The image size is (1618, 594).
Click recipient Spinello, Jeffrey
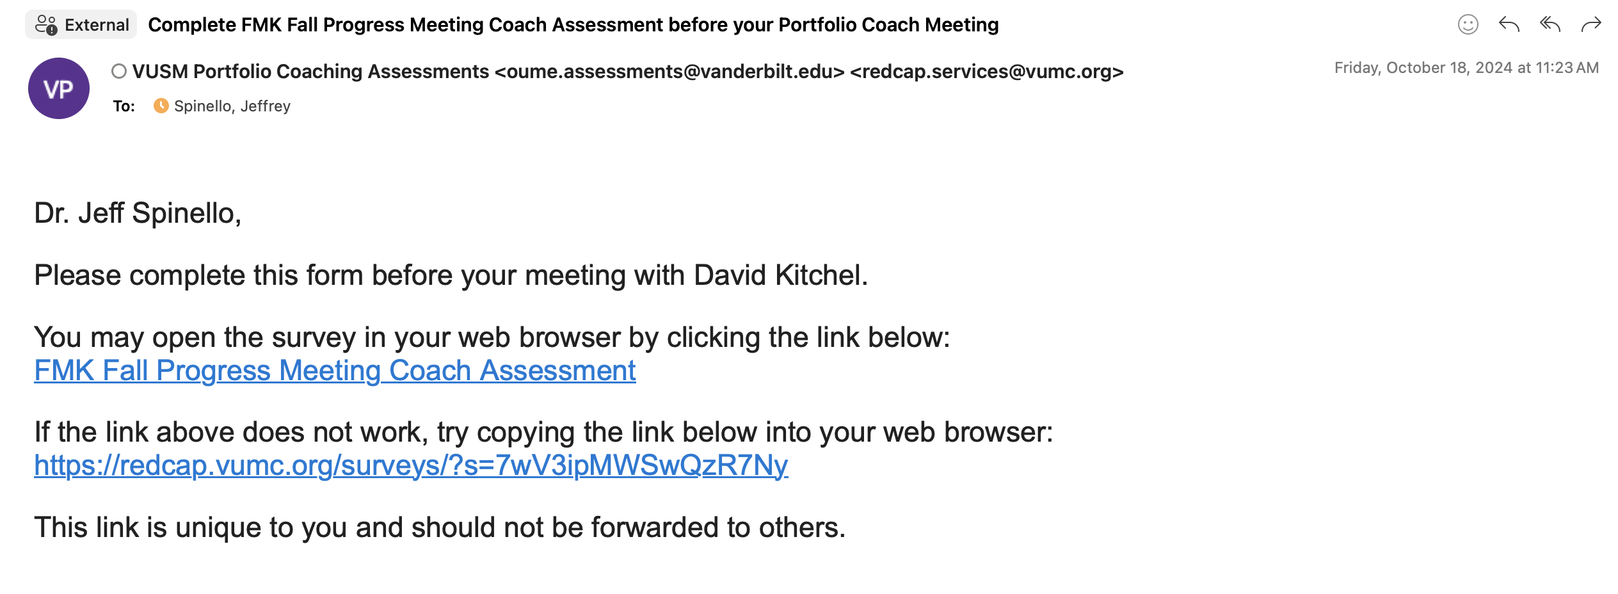point(232,106)
